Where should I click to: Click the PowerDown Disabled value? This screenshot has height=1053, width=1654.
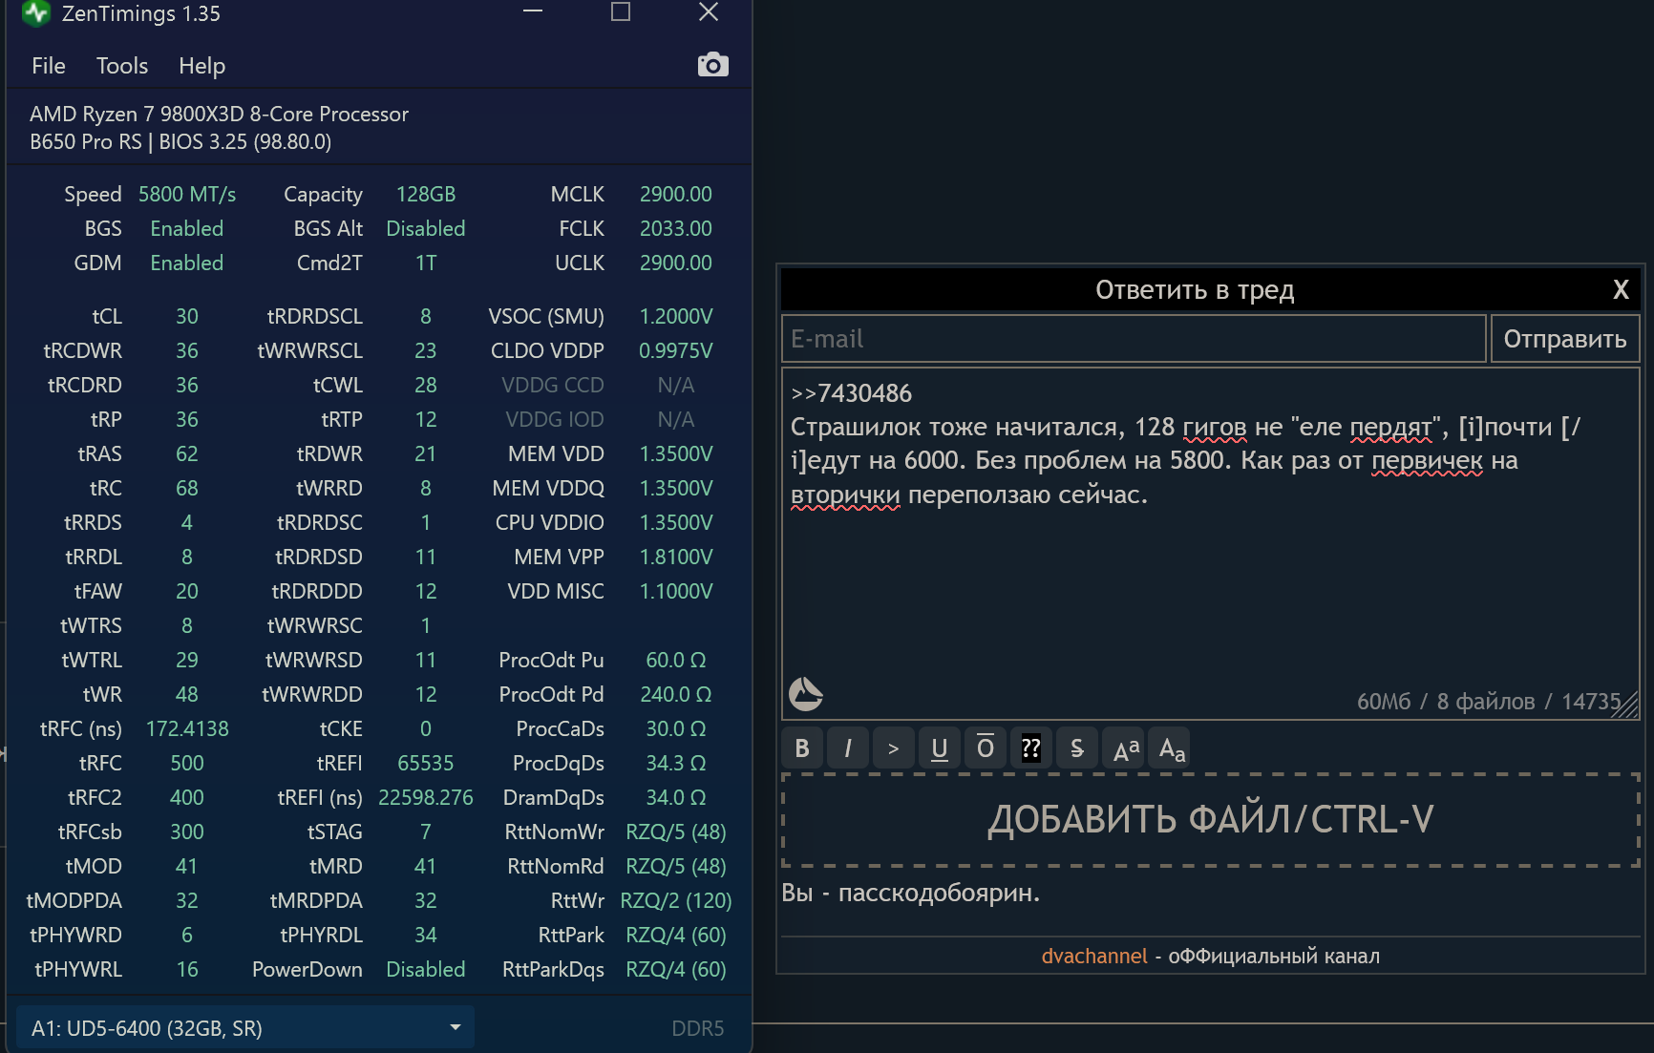426,969
